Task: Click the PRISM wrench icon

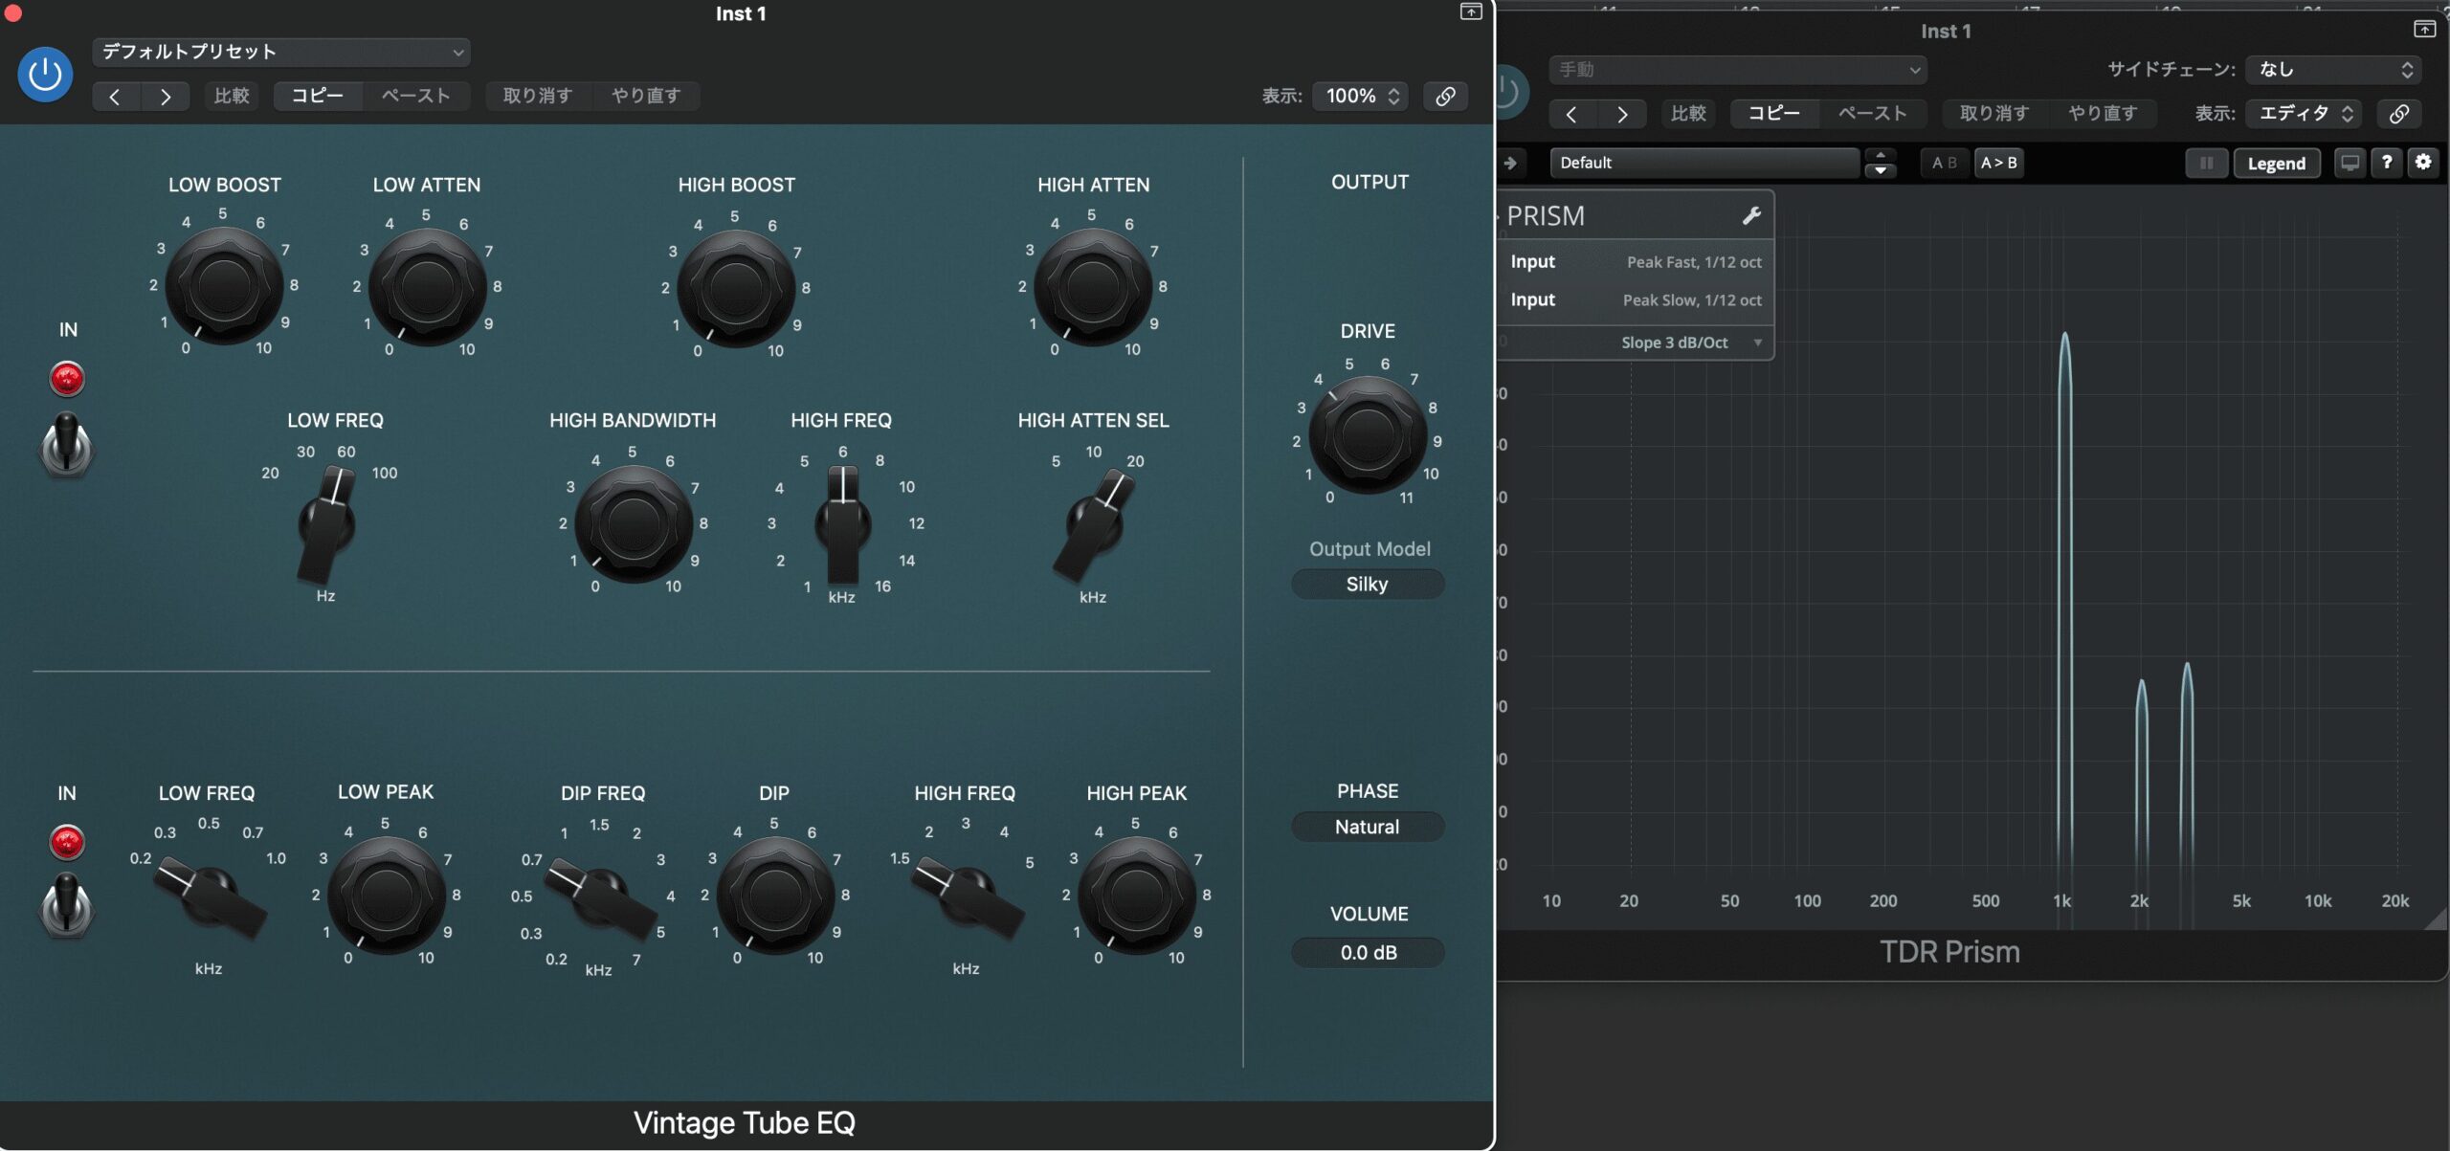Action: click(x=1750, y=216)
